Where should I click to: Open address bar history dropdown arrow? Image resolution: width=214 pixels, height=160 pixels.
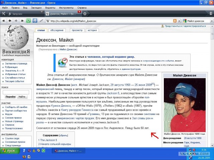pyautogui.click(x=179, y=21)
